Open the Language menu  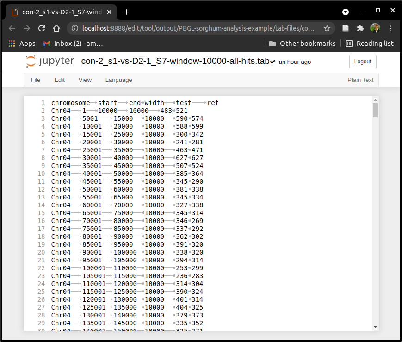119,80
